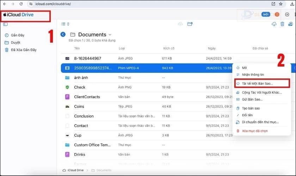Click the browser forward arrow
The height and width of the screenshot is (176, 296).
tap(13, 4)
